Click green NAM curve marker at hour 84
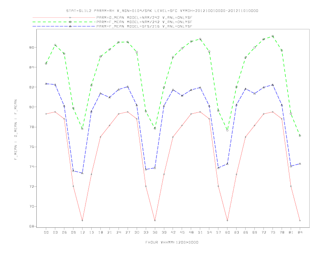The height and width of the screenshot is (253, 327). [300, 136]
